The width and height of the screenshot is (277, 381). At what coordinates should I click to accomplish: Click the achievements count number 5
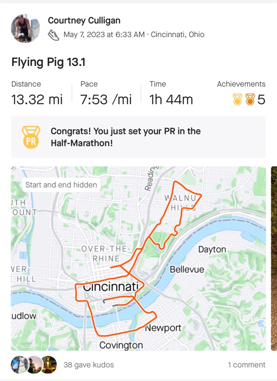coord(261,99)
